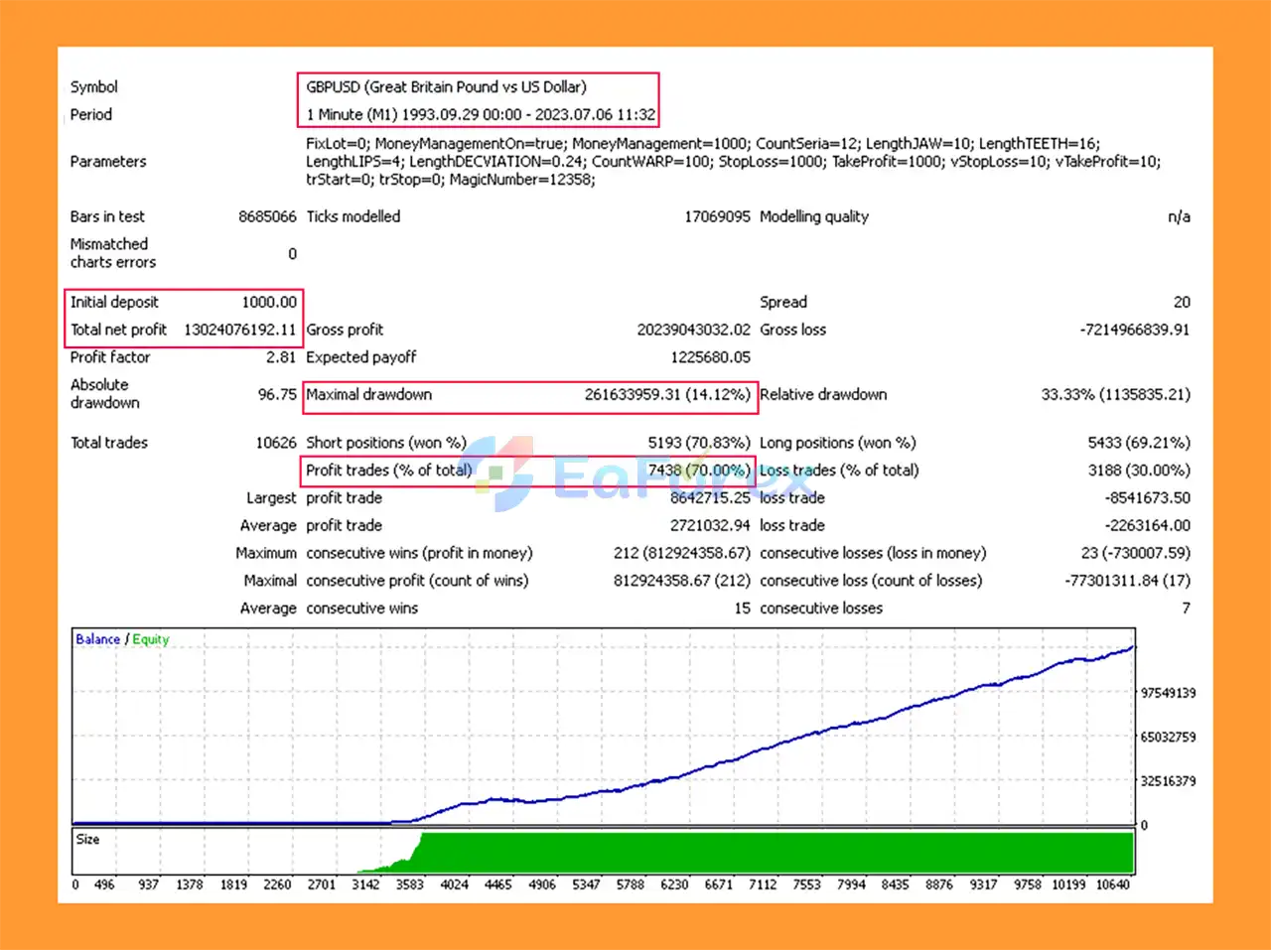Select the GBPUSD symbol description text
Screen dimensions: 1271x950
click(x=446, y=87)
